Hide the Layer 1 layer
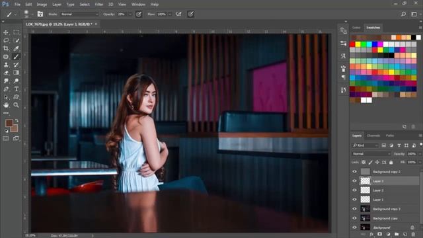The height and width of the screenshot is (238, 423). pyautogui.click(x=354, y=200)
